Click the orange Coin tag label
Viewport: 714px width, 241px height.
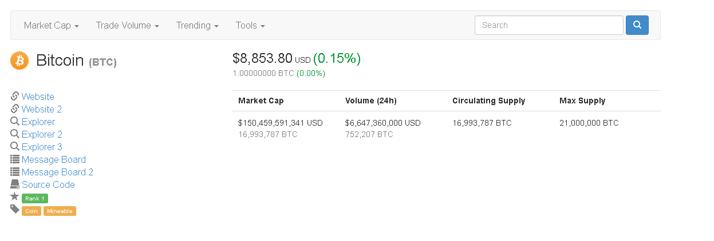point(31,211)
